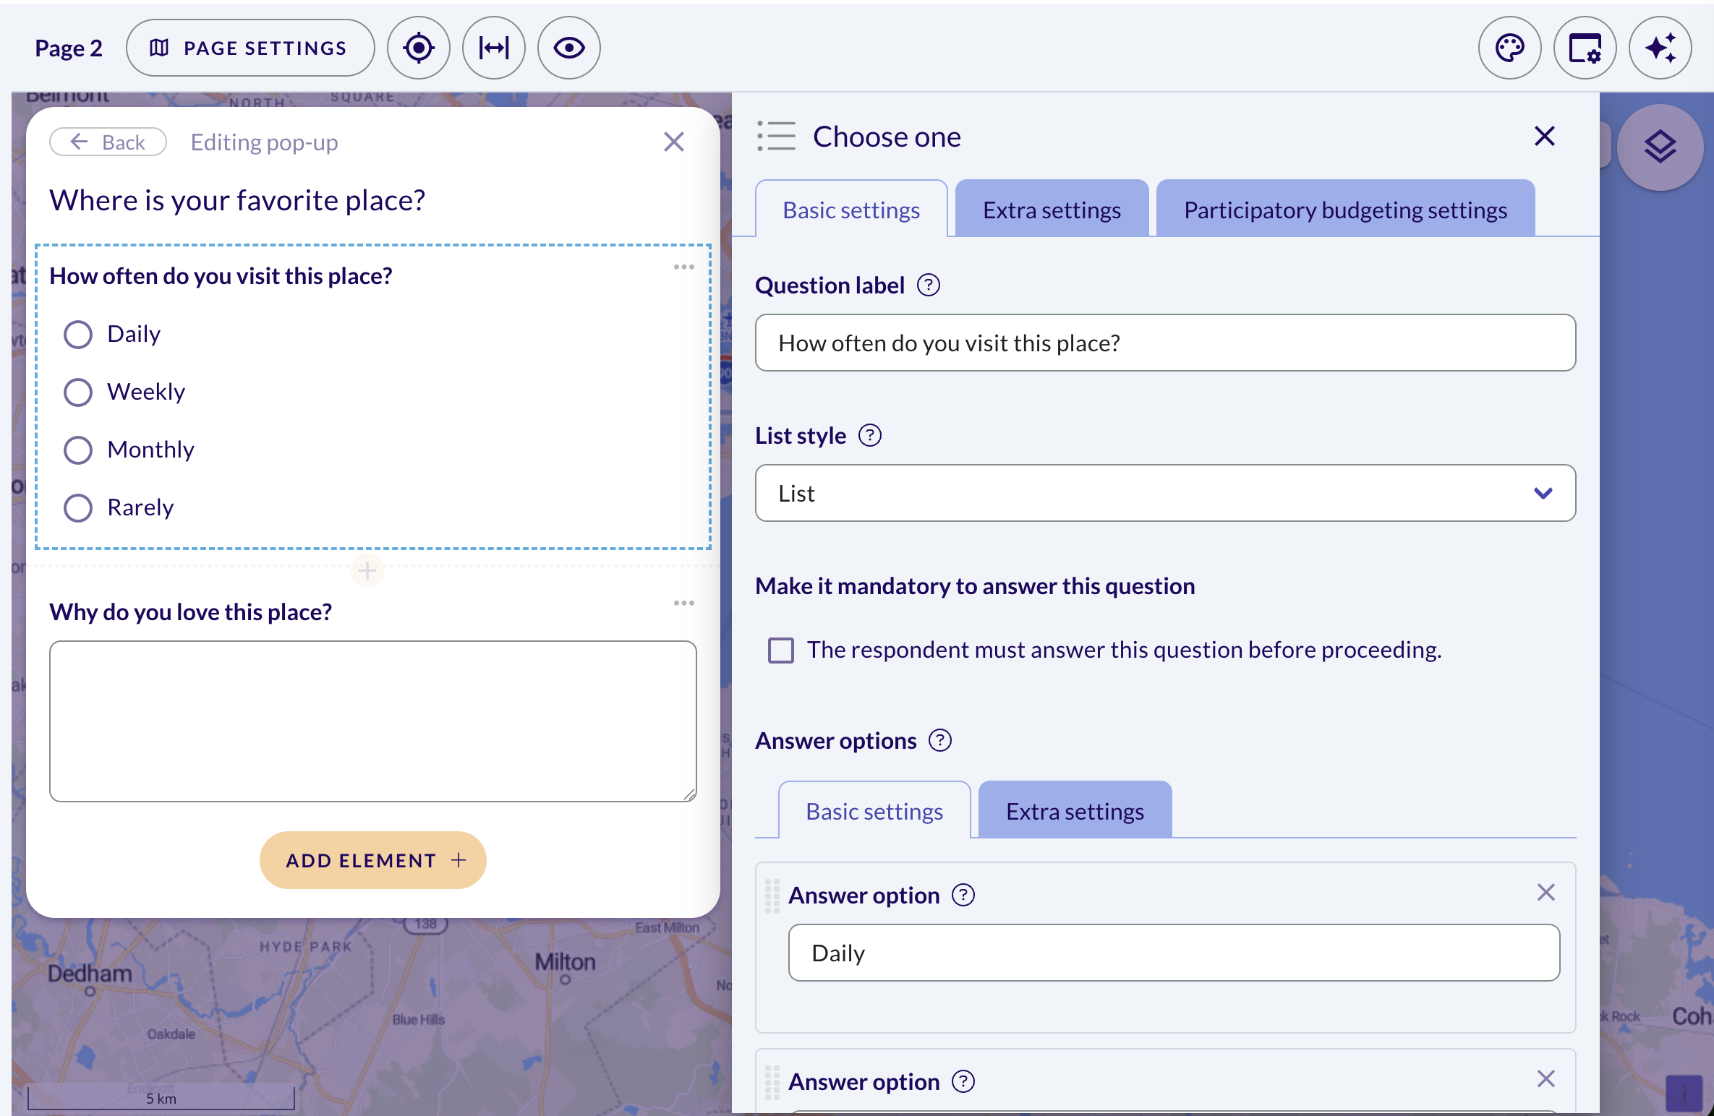Image resolution: width=1714 pixels, height=1116 pixels.
Task: Remove the 'Daily' answer option
Action: 1546,893
